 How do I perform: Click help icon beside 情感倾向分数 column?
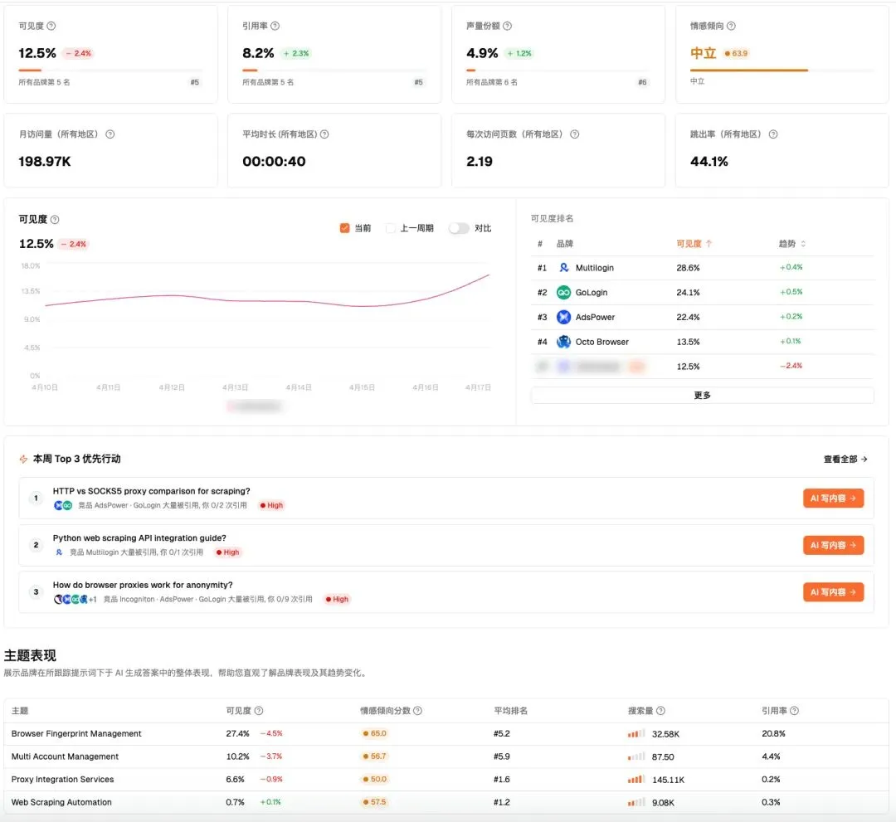(x=417, y=711)
